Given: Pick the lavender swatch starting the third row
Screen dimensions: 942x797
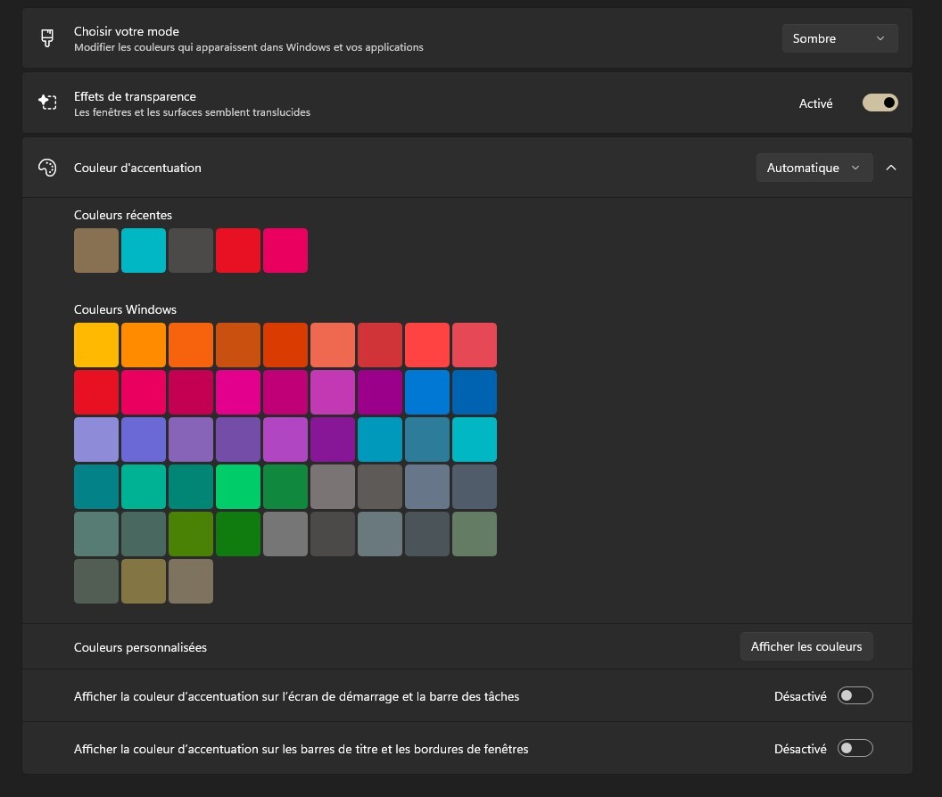Looking at the screenshot, I should (x=96, y=440).
